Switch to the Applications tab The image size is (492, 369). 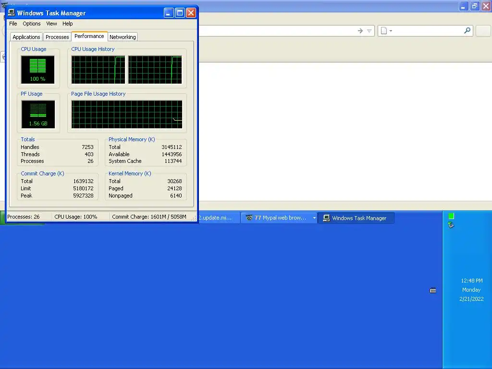click(26, 37)
